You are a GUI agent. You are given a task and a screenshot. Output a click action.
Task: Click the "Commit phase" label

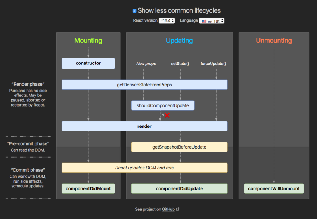coord(28,170)
